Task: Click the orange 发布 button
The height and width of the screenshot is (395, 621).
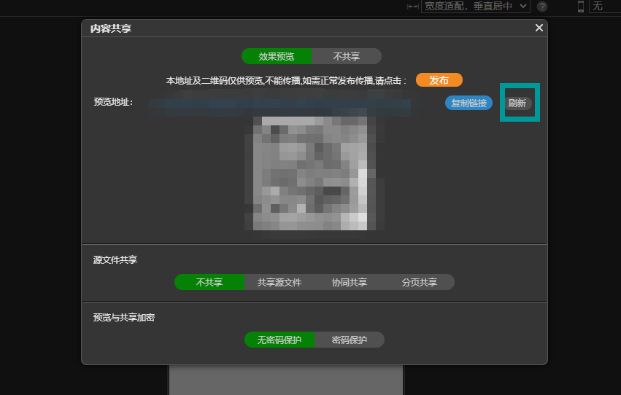Action: click(x=439, y=80)
